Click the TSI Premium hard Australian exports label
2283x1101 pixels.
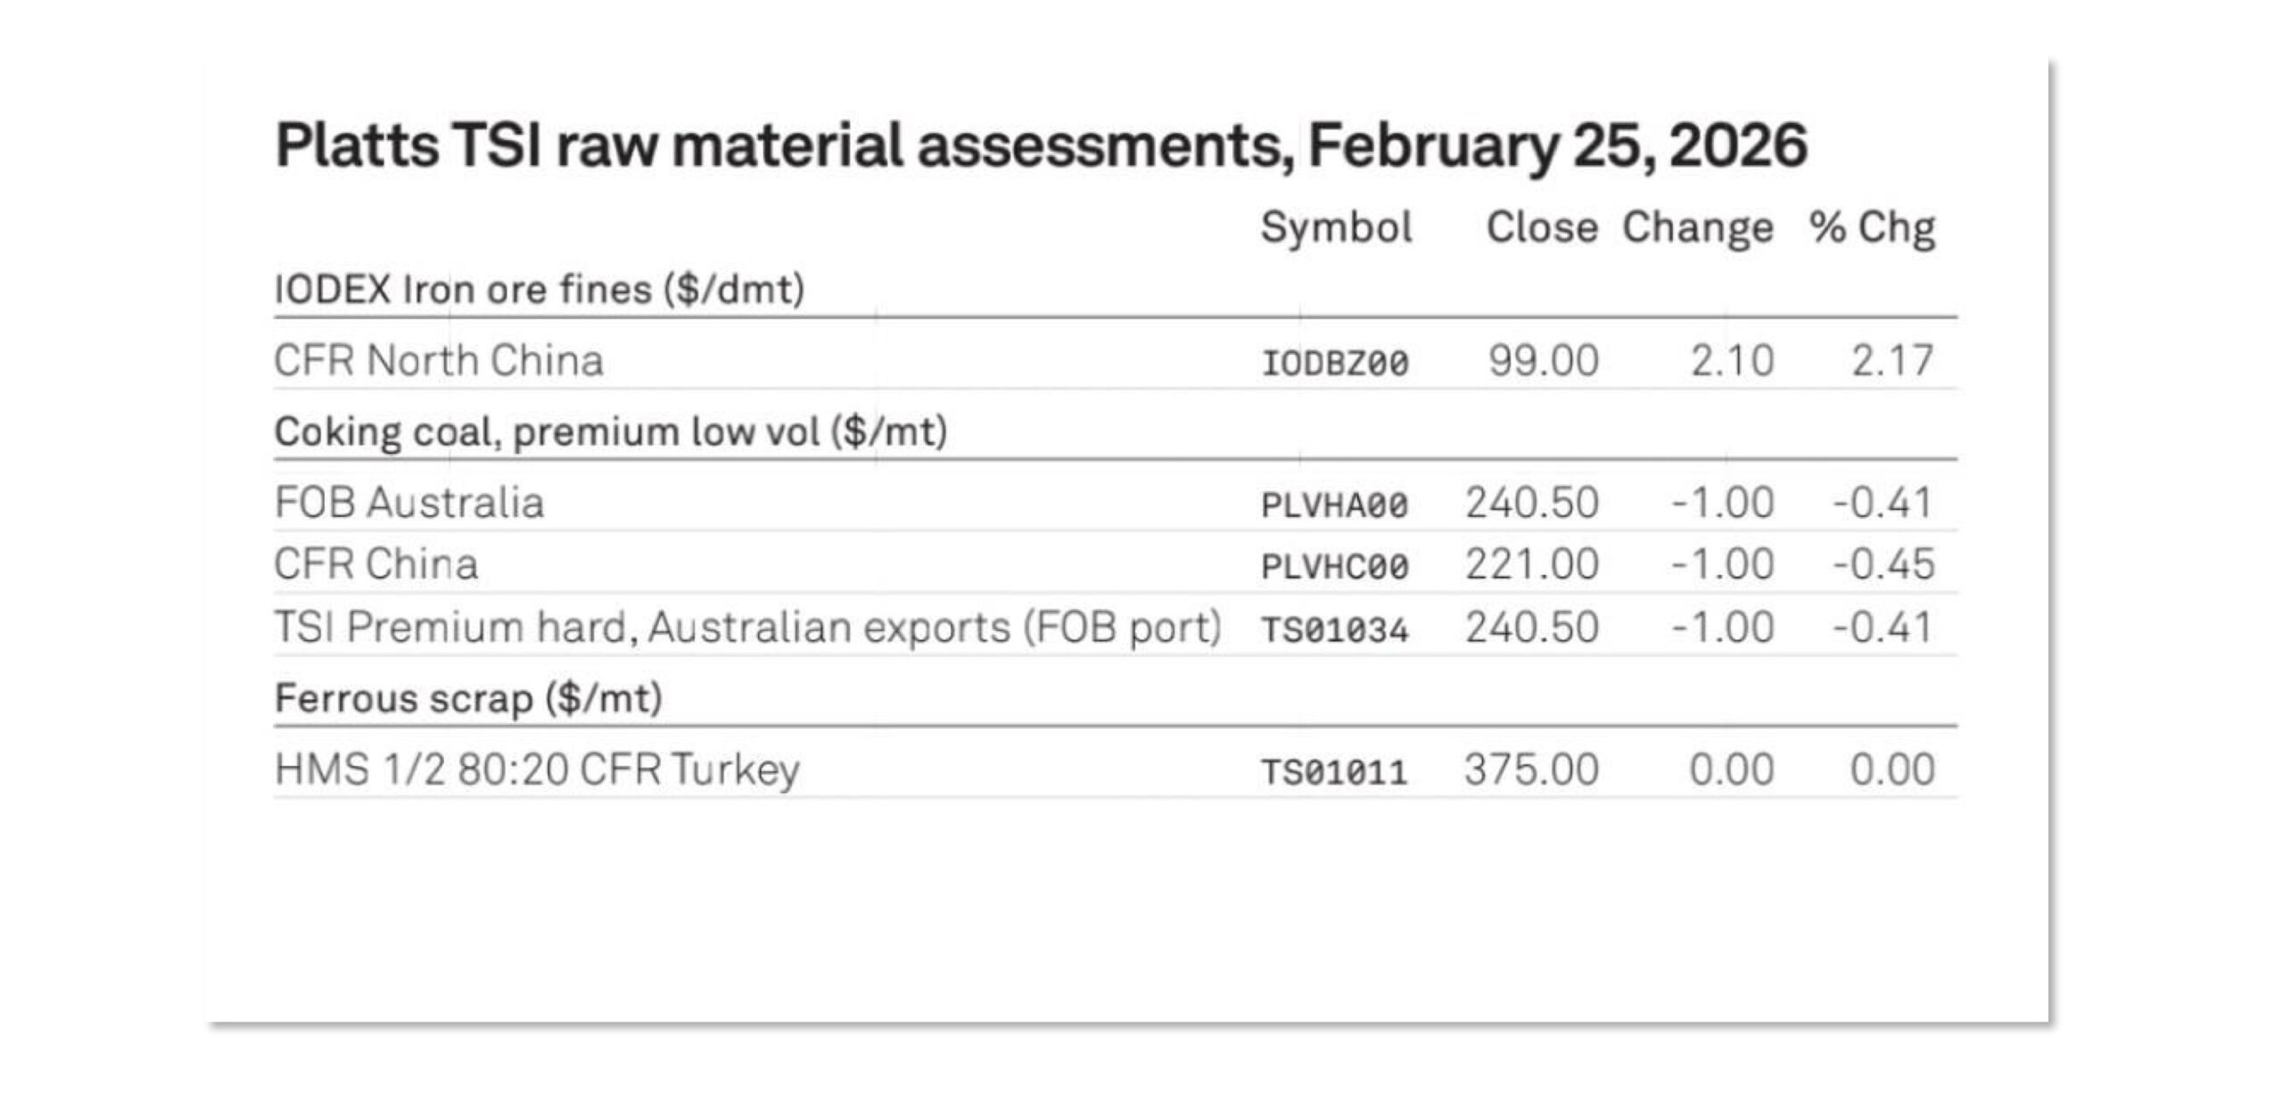tap(747, 628)
